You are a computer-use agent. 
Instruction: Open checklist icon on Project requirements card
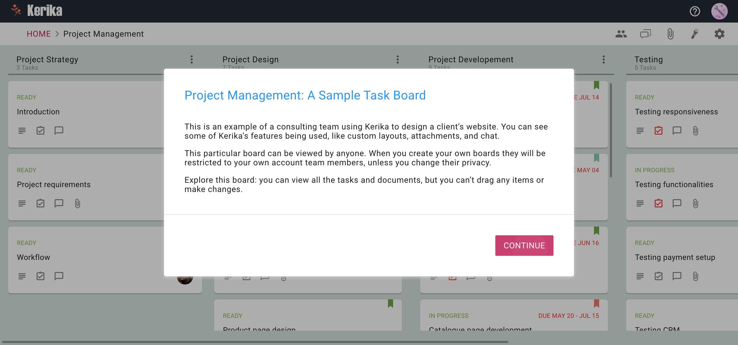pyautogui.click(x=40, y=203)
